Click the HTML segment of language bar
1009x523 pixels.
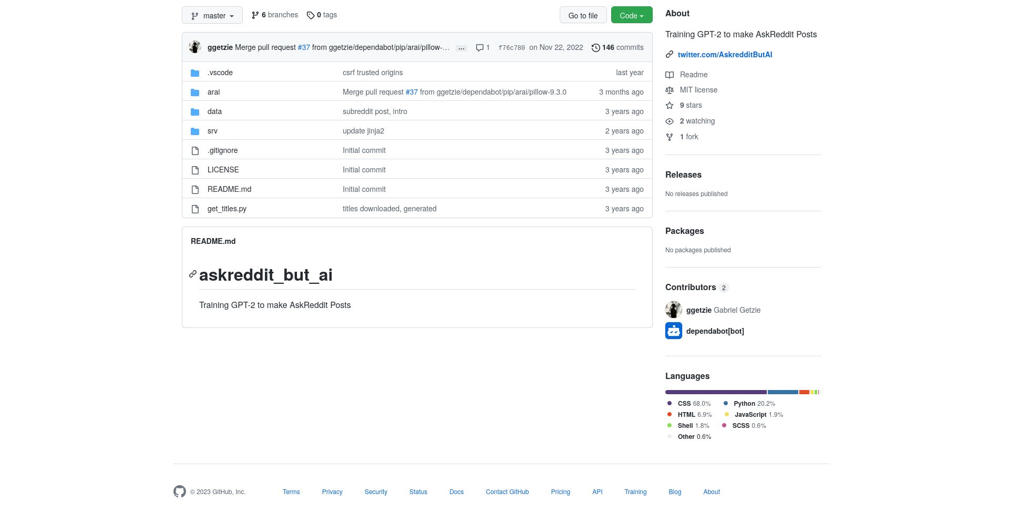804,392
